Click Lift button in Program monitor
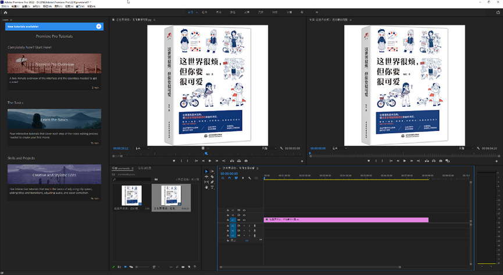This screenshot has width=503, height=275. tap(427, 161)
